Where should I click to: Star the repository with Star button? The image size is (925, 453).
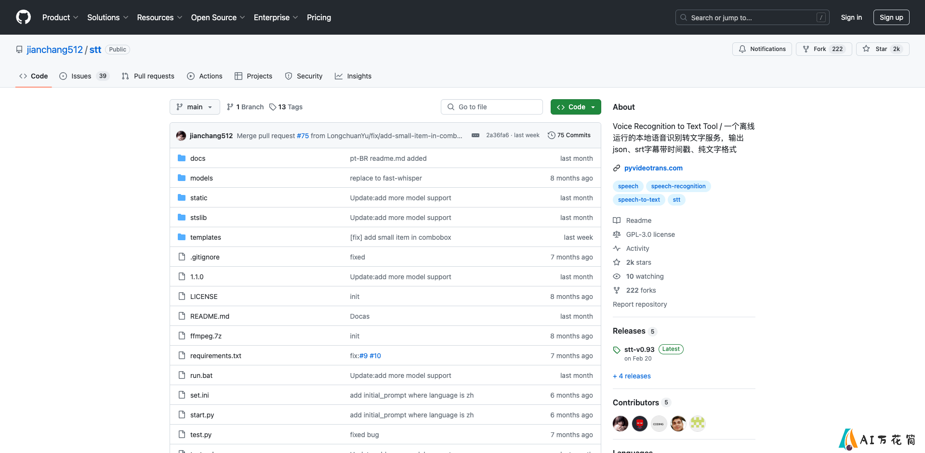[x=883, y=49]
